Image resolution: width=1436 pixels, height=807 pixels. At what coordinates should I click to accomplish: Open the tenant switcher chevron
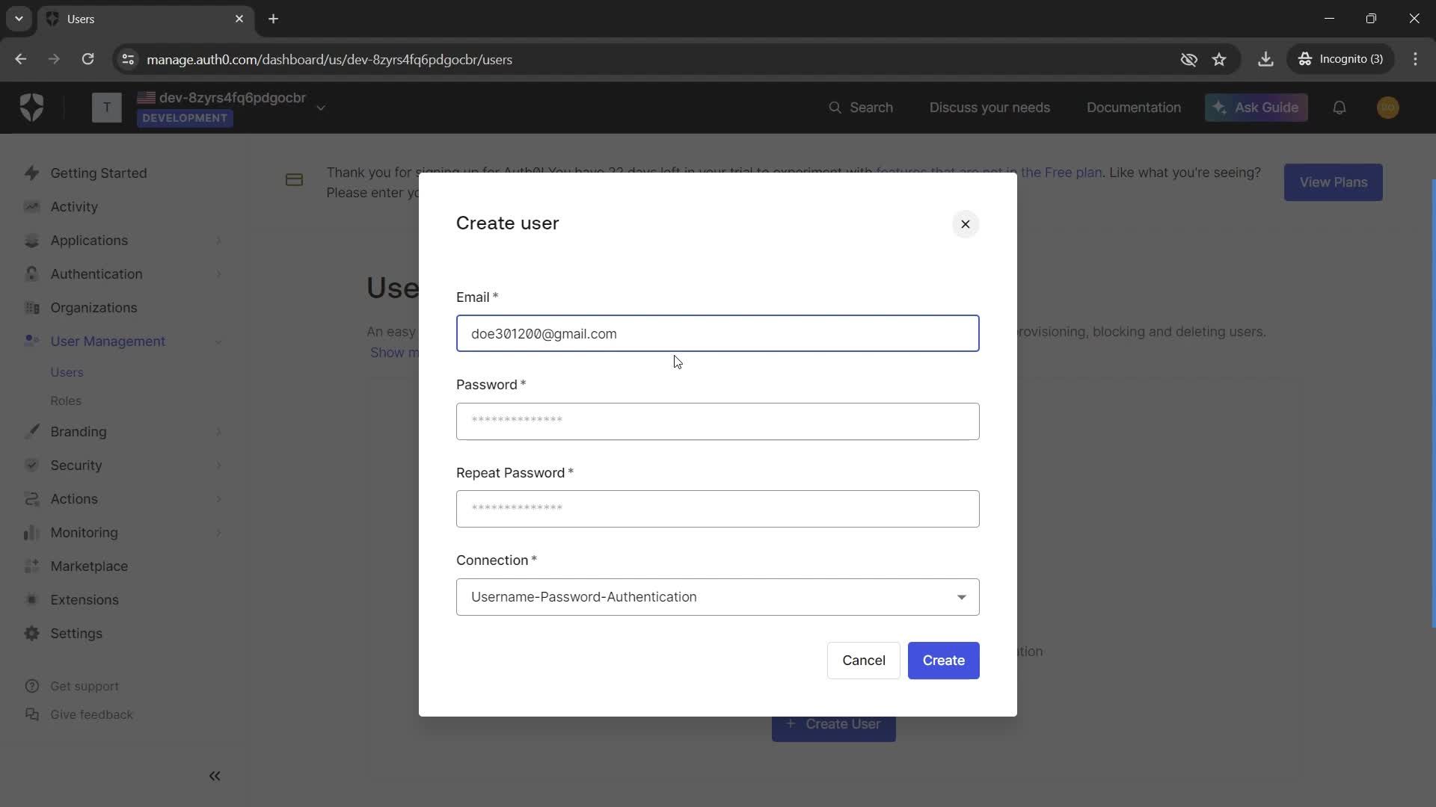point(321,108)
